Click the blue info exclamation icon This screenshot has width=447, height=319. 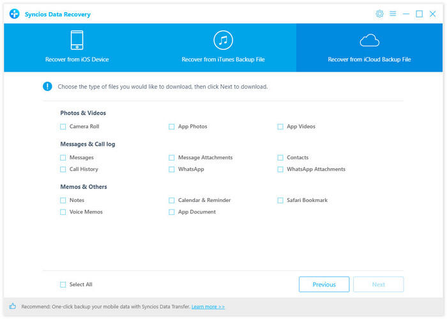pos(47,86)
